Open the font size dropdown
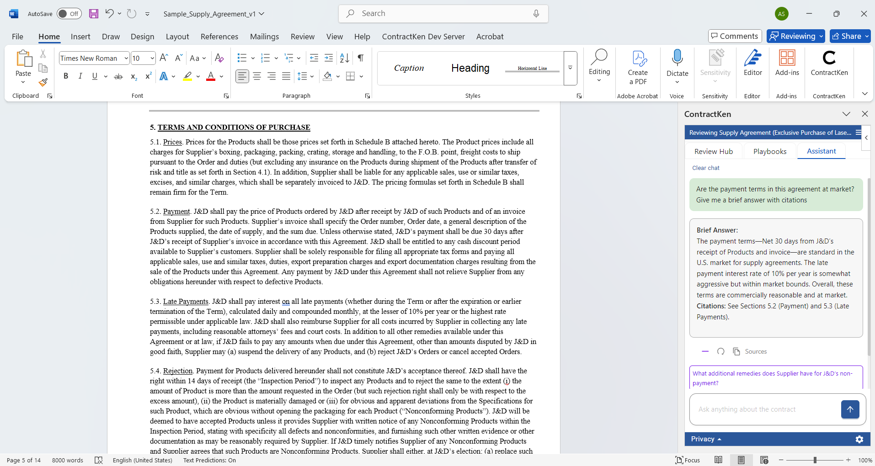This screenshot has width=875, height=466. [152, 58]
